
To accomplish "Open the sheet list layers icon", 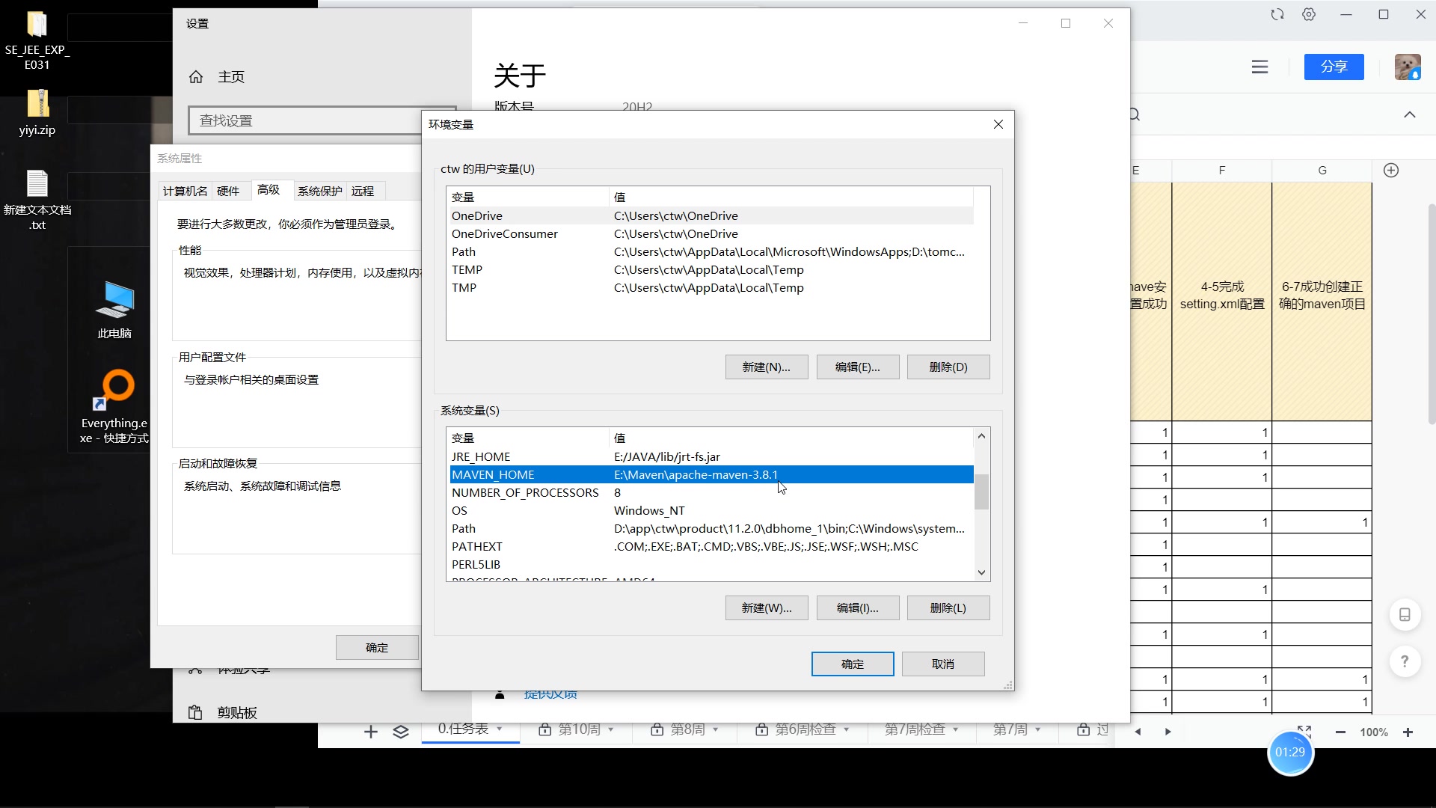I will point(401,732).
